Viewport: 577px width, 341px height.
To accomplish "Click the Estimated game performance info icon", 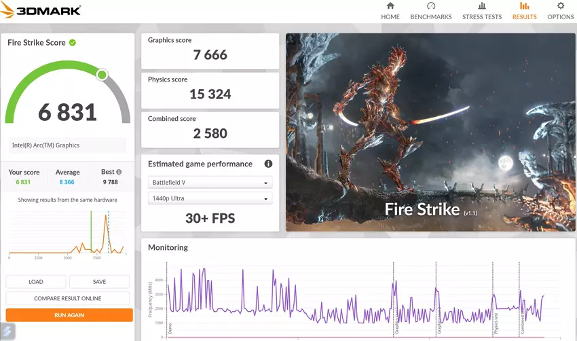I will [268, 164].
